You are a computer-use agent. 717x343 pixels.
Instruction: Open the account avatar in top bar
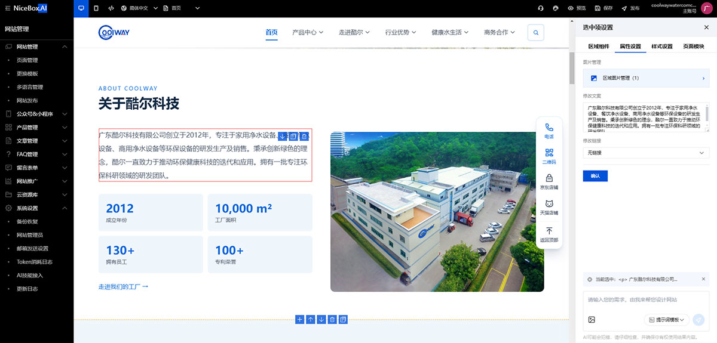pyautogui.click(x=706, y=8)
